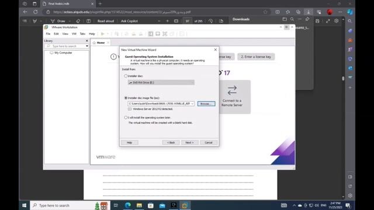Click the Edge PDF save icon
The image size is (374, 210).
pyautogui.click(x=317, y=21)
